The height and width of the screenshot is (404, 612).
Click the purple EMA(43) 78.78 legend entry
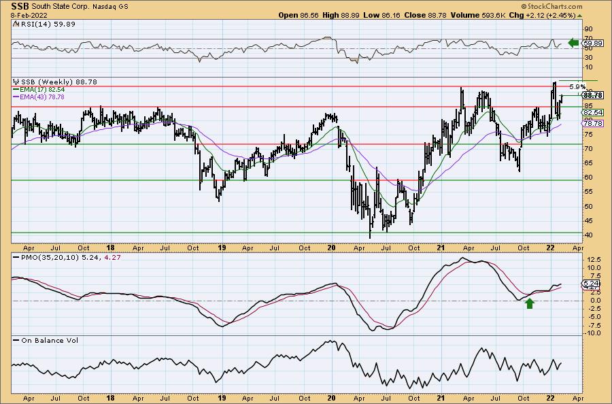[38, 97]
